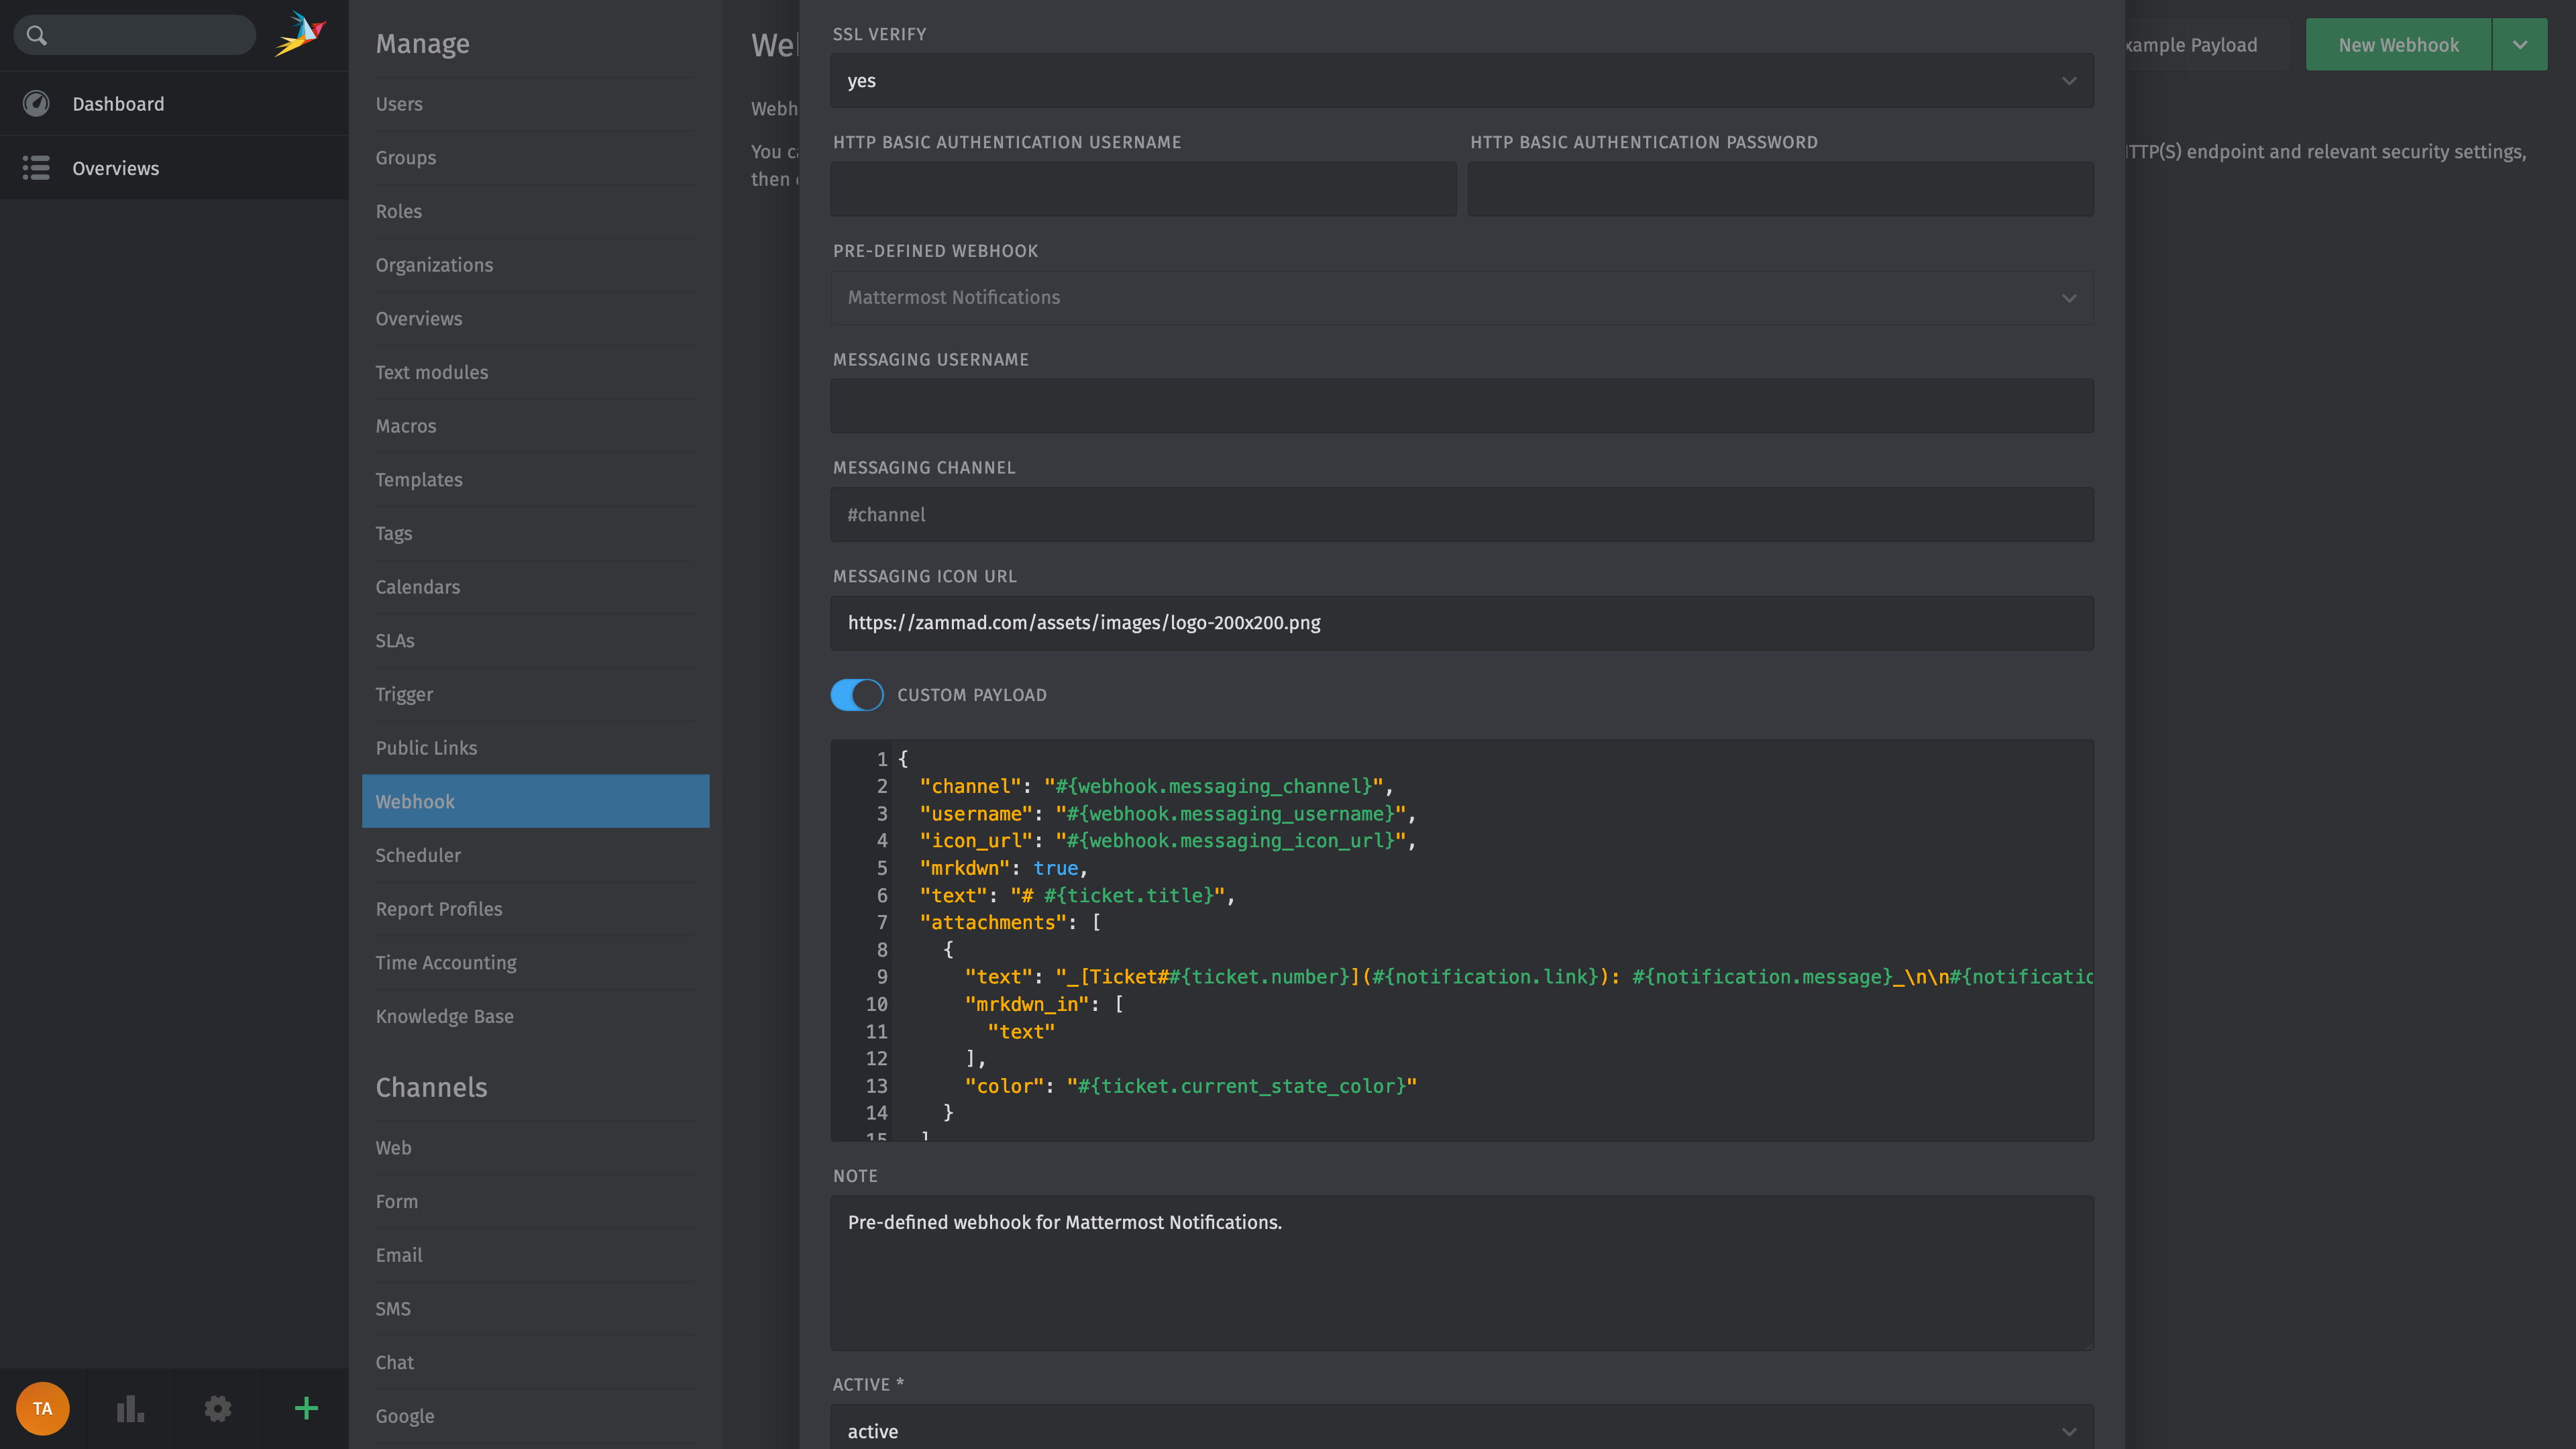Click the search magnifier icon

(x=37, y=34)
